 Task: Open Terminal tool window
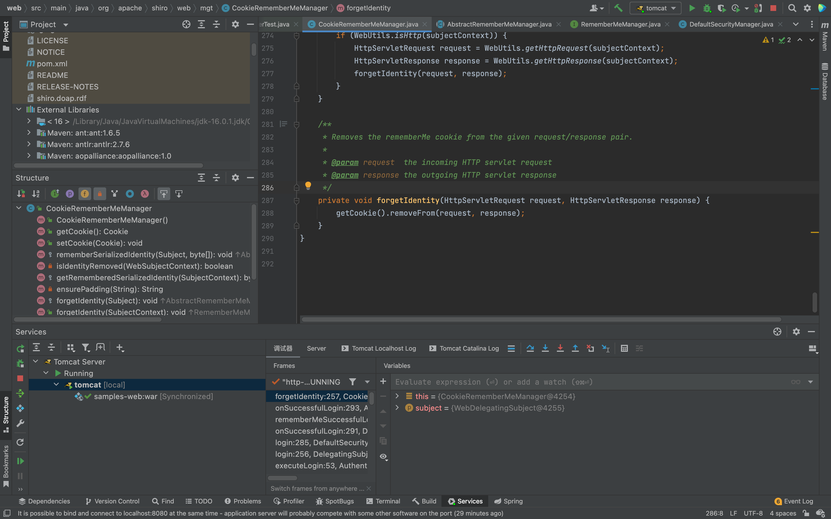click(383, 501)
